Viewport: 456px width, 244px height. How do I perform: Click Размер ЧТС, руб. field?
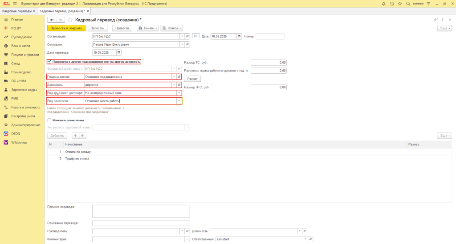(x=269, y=87)
